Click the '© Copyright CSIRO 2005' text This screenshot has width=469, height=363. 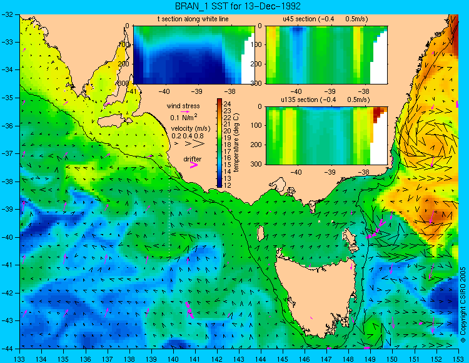[463, 305]
